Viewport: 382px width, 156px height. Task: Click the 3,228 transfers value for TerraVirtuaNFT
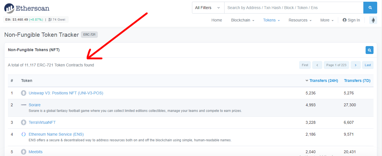point(310,122)
